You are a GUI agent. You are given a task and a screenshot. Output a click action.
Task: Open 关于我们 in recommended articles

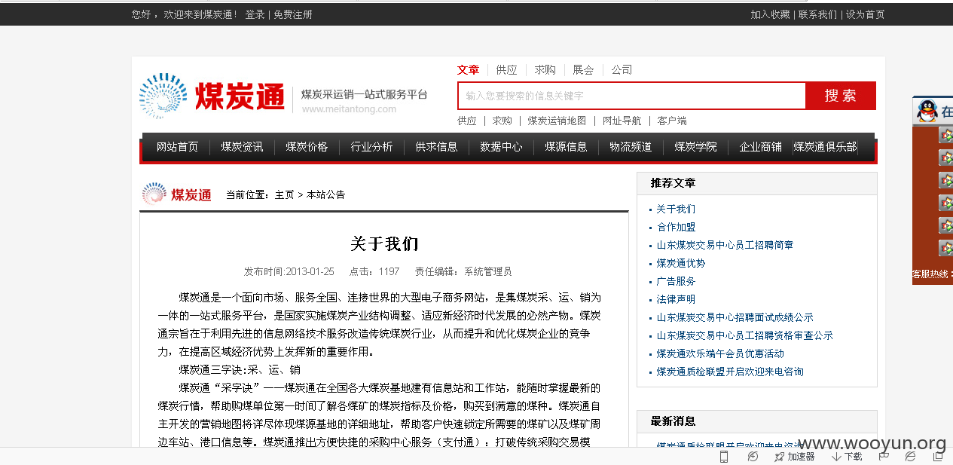coord(676,209)
